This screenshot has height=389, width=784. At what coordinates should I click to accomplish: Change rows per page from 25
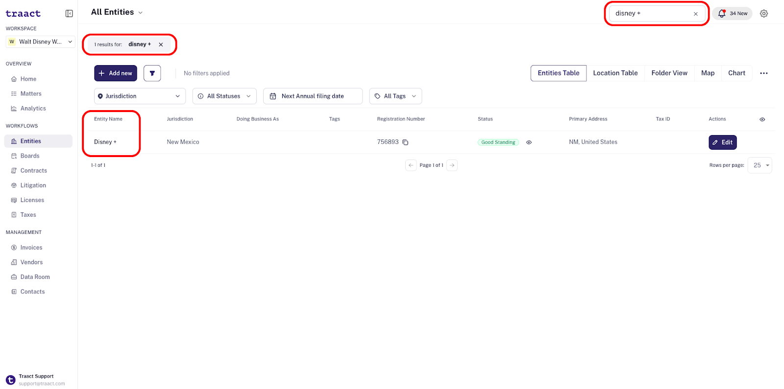(759, 165)
